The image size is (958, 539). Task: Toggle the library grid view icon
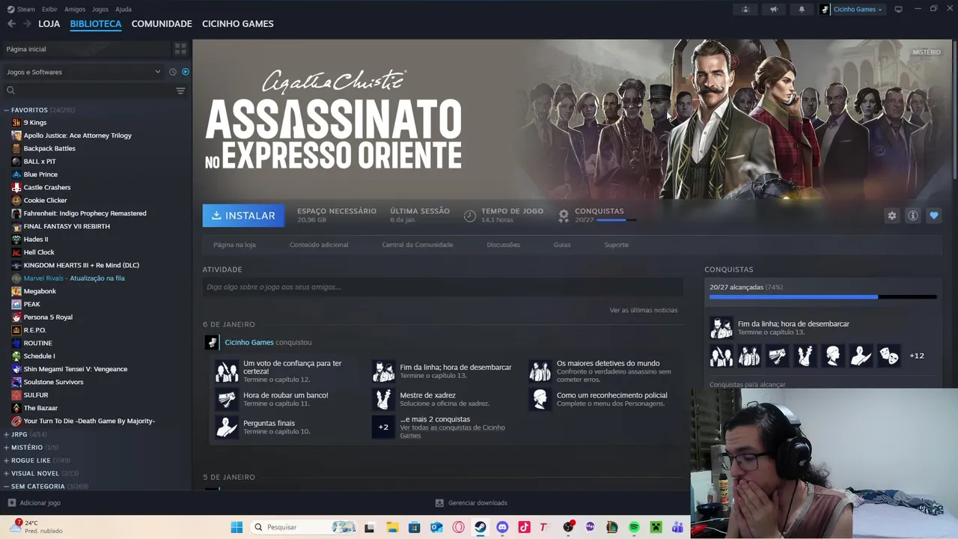click(180, 49)
